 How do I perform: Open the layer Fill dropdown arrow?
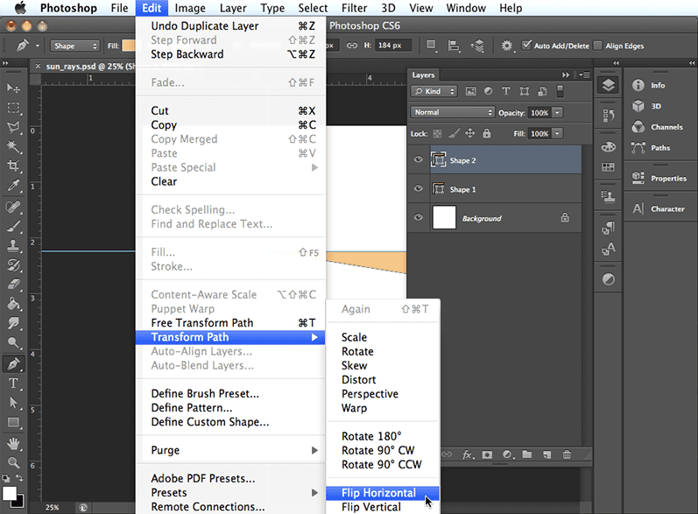coord(557,133)
